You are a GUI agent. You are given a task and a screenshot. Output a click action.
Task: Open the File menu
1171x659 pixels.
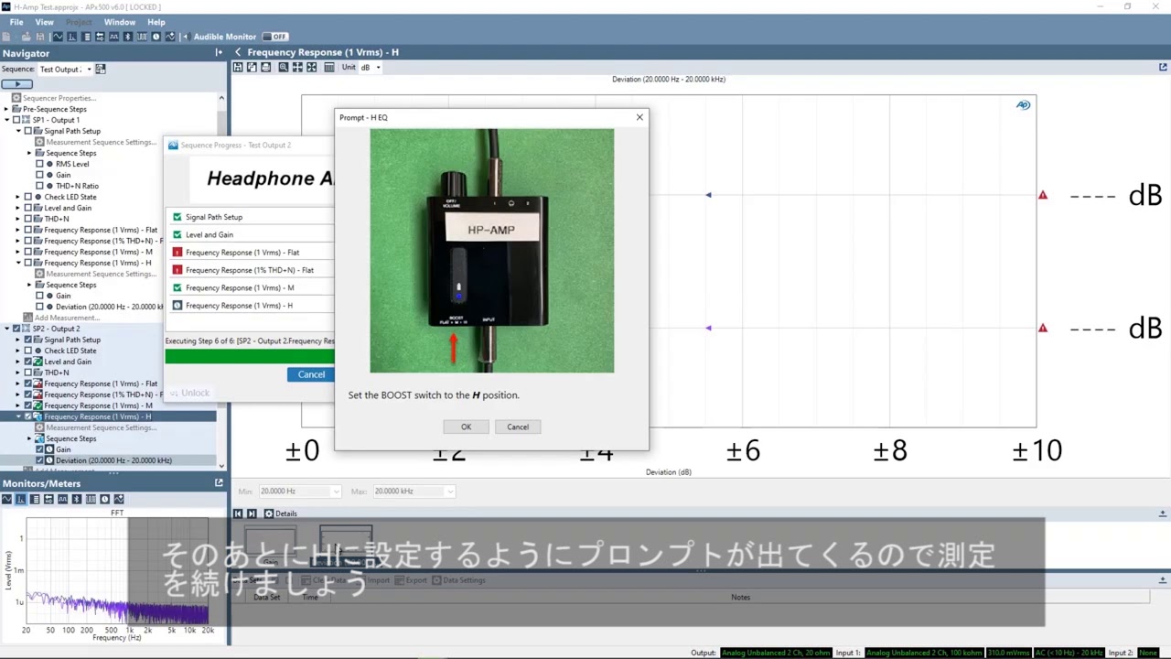click(x=16, y=22)
